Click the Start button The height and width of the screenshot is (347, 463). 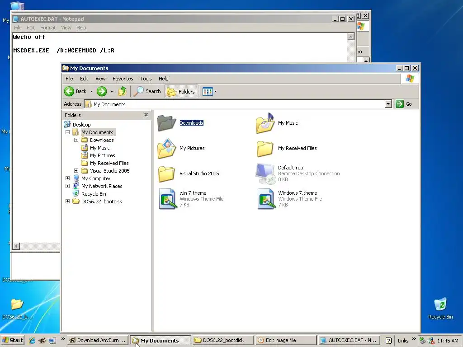click(12, 340)
